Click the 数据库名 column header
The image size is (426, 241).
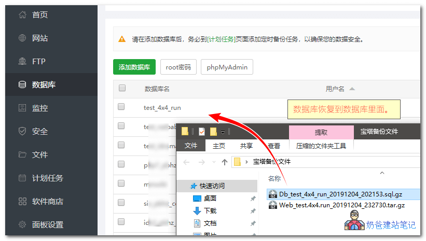point(157,89)
